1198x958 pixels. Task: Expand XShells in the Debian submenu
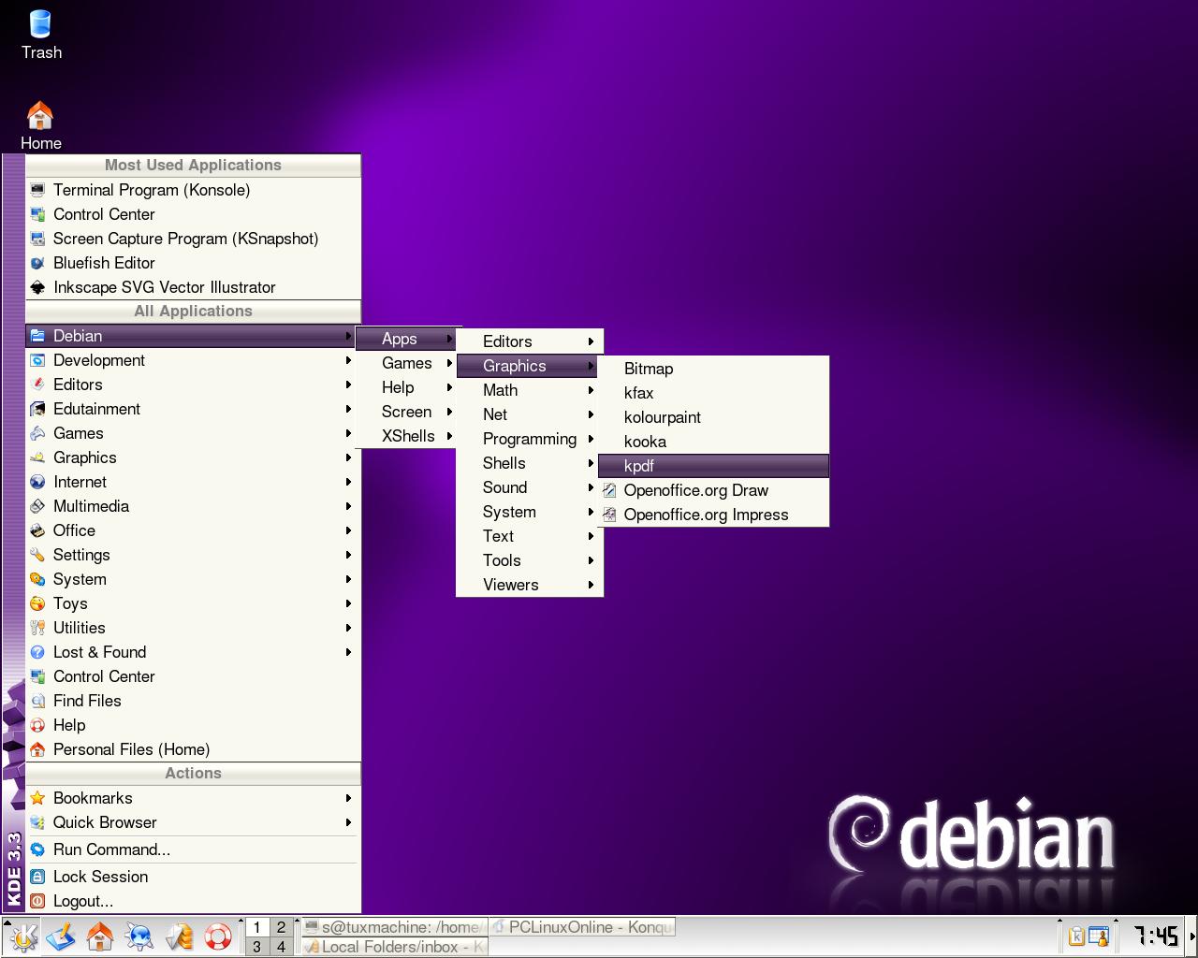coord(406,436)
